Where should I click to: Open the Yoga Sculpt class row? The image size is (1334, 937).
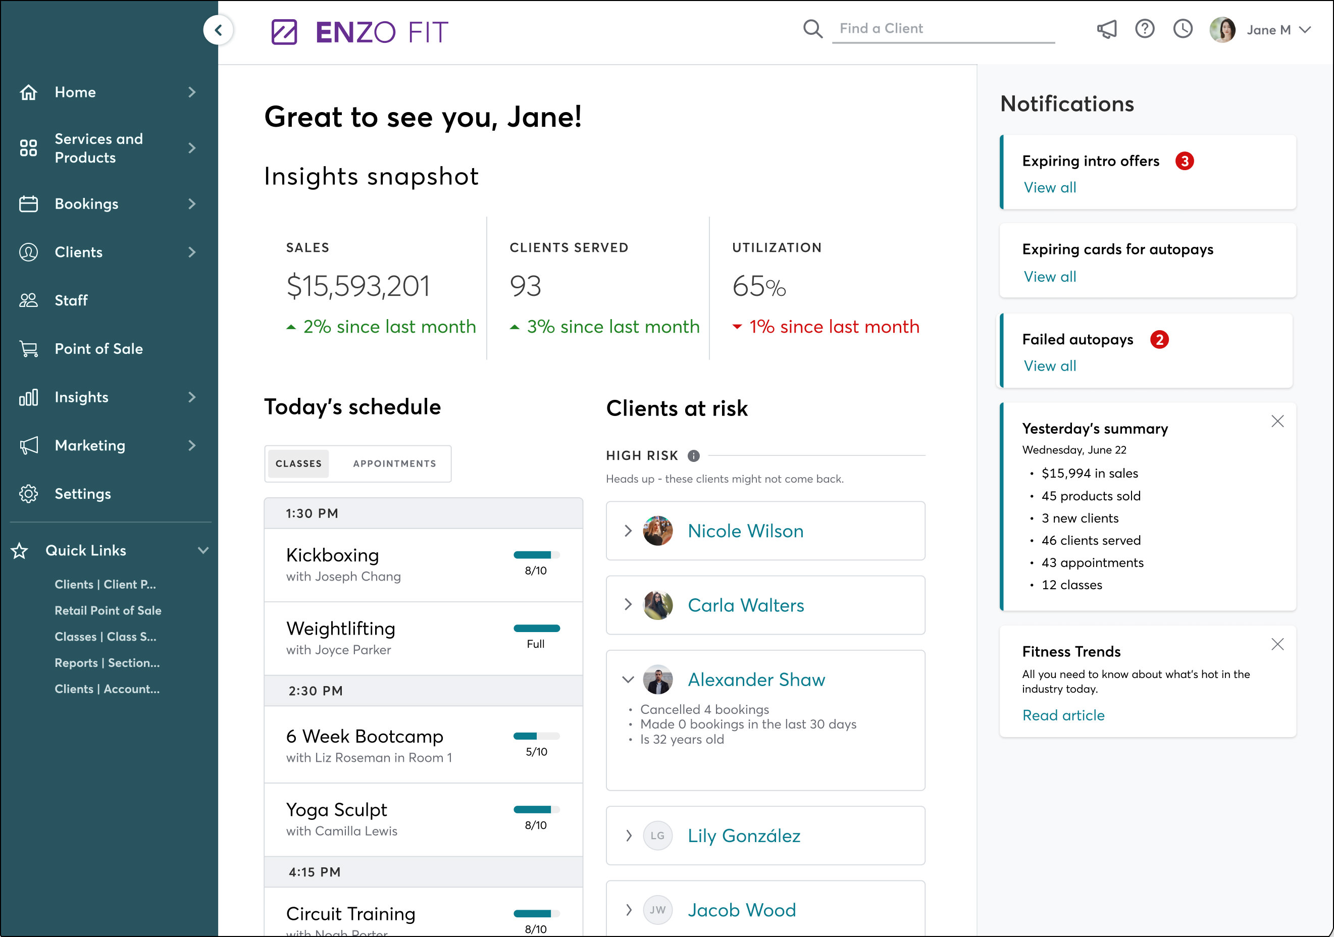click(x=424, y=820)
